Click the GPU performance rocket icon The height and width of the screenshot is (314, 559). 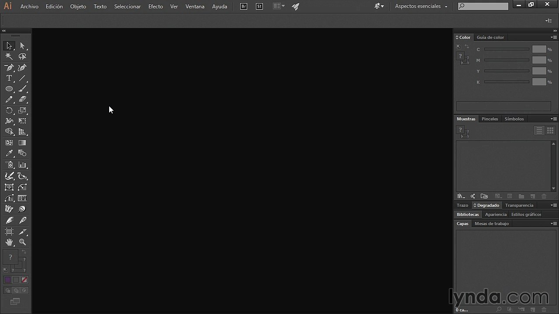coord(296,6)
